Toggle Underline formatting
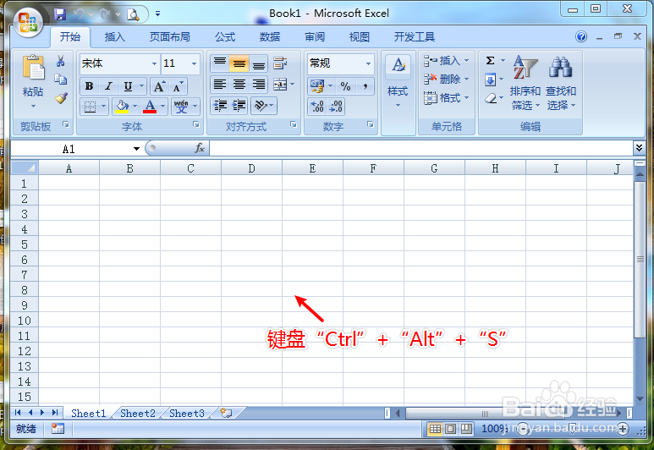The image size is (654, 450). point(129,86)
